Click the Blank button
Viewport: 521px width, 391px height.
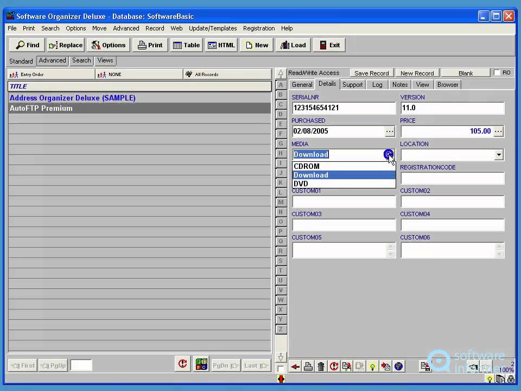[466, 73]
